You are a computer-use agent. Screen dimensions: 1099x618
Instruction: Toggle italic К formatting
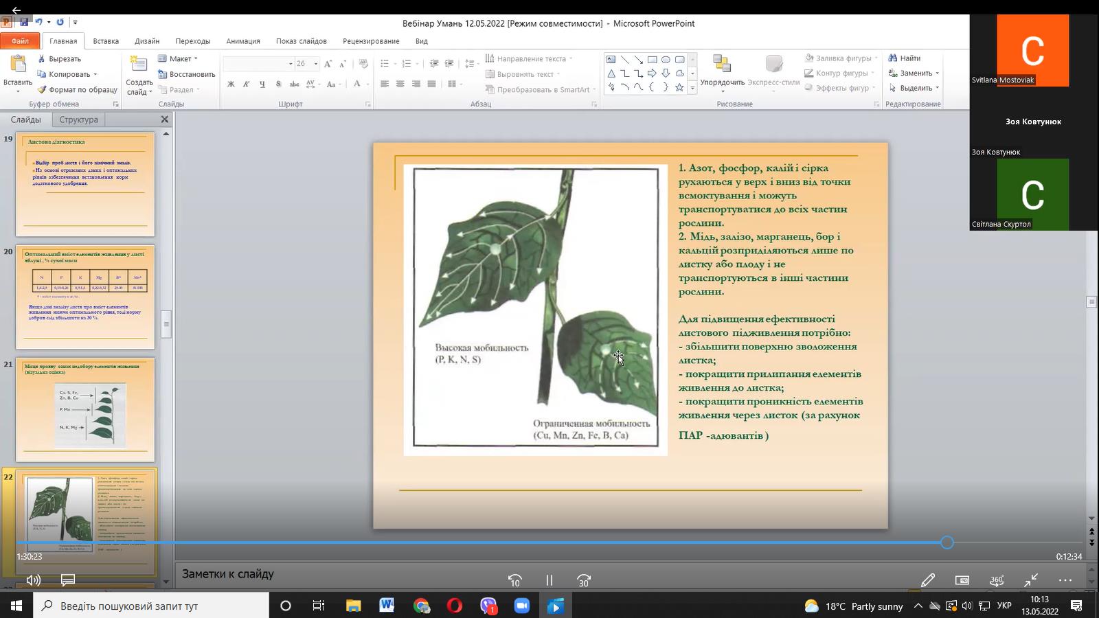[247, 84]
